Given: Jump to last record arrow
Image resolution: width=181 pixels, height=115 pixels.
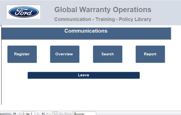Looking at the screenshot, I should (x=43, y=113).
